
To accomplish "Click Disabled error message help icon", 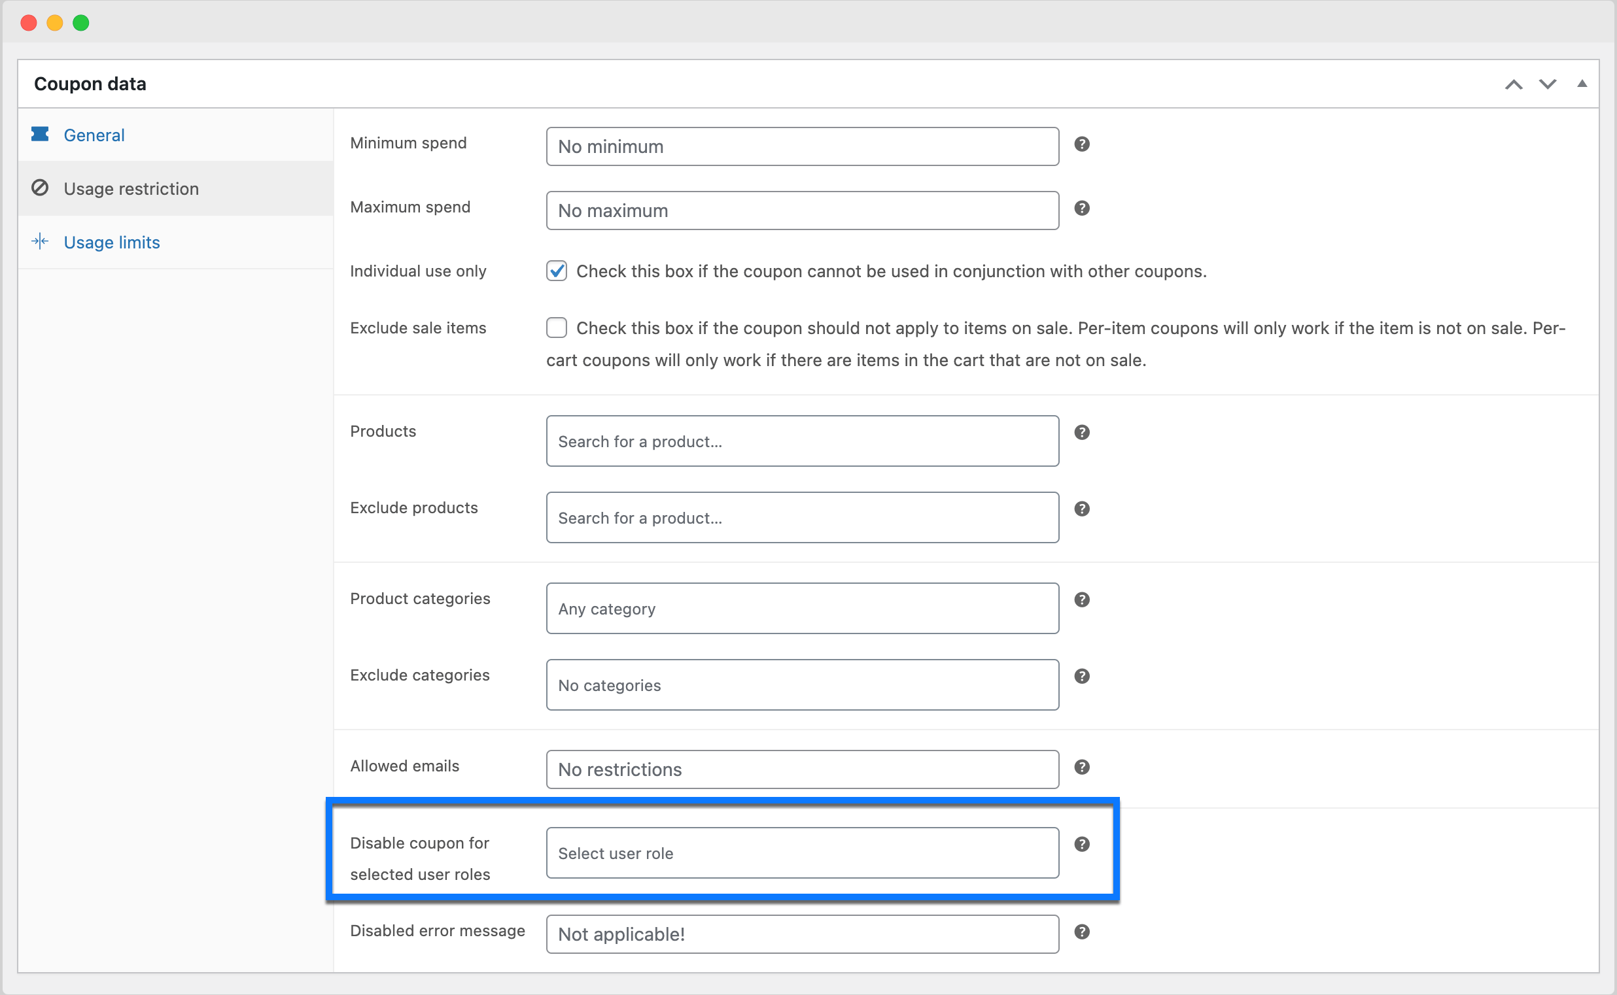I will tap(1082, 932).
